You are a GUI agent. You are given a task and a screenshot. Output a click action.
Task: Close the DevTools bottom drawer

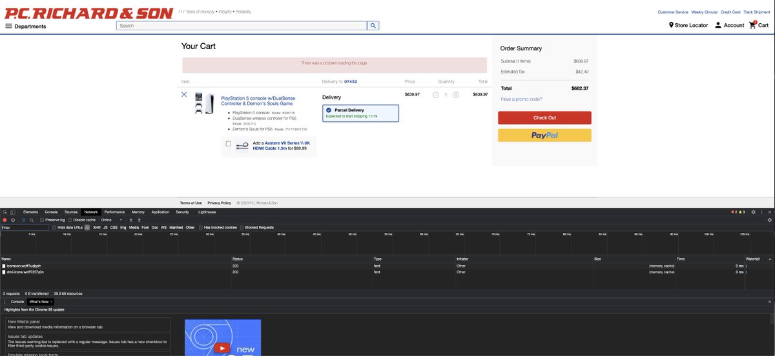770,302
